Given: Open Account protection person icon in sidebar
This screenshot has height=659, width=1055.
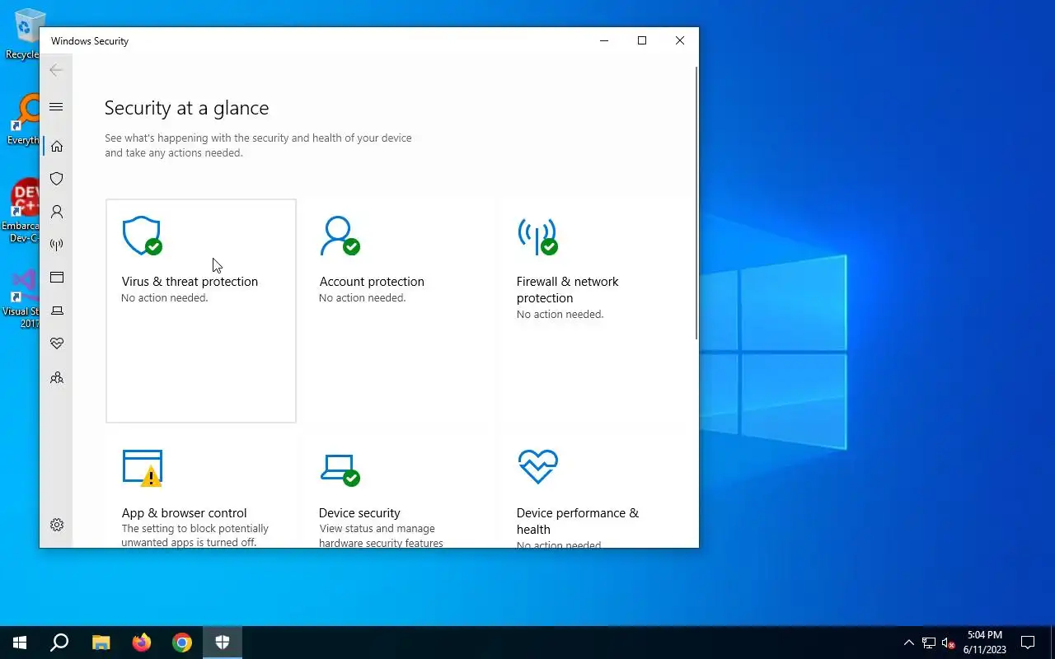Looking at the screenshot, I should point(56,212).
